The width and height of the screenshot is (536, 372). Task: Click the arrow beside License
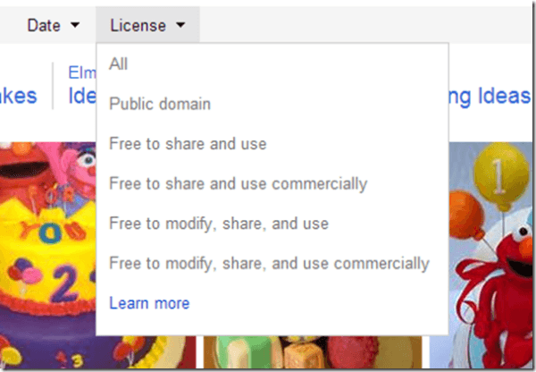click(x=180, y=25)
